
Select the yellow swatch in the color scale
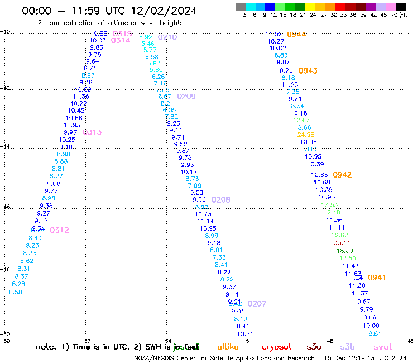pos(310,7)
